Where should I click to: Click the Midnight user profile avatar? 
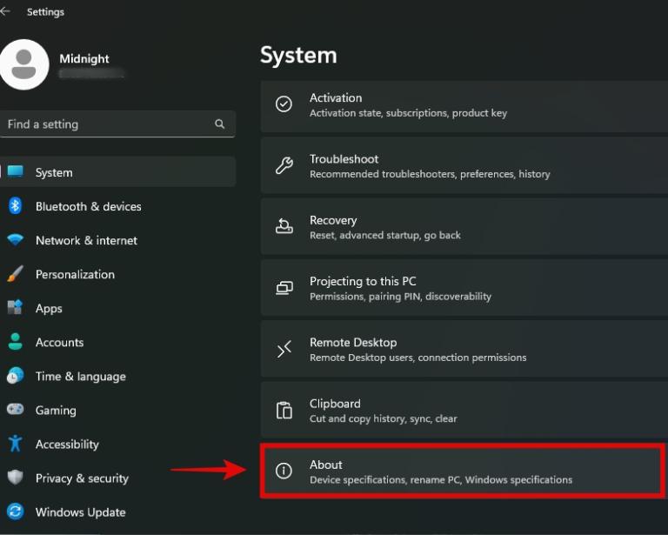pyautogui.click(x=24, y=65)
